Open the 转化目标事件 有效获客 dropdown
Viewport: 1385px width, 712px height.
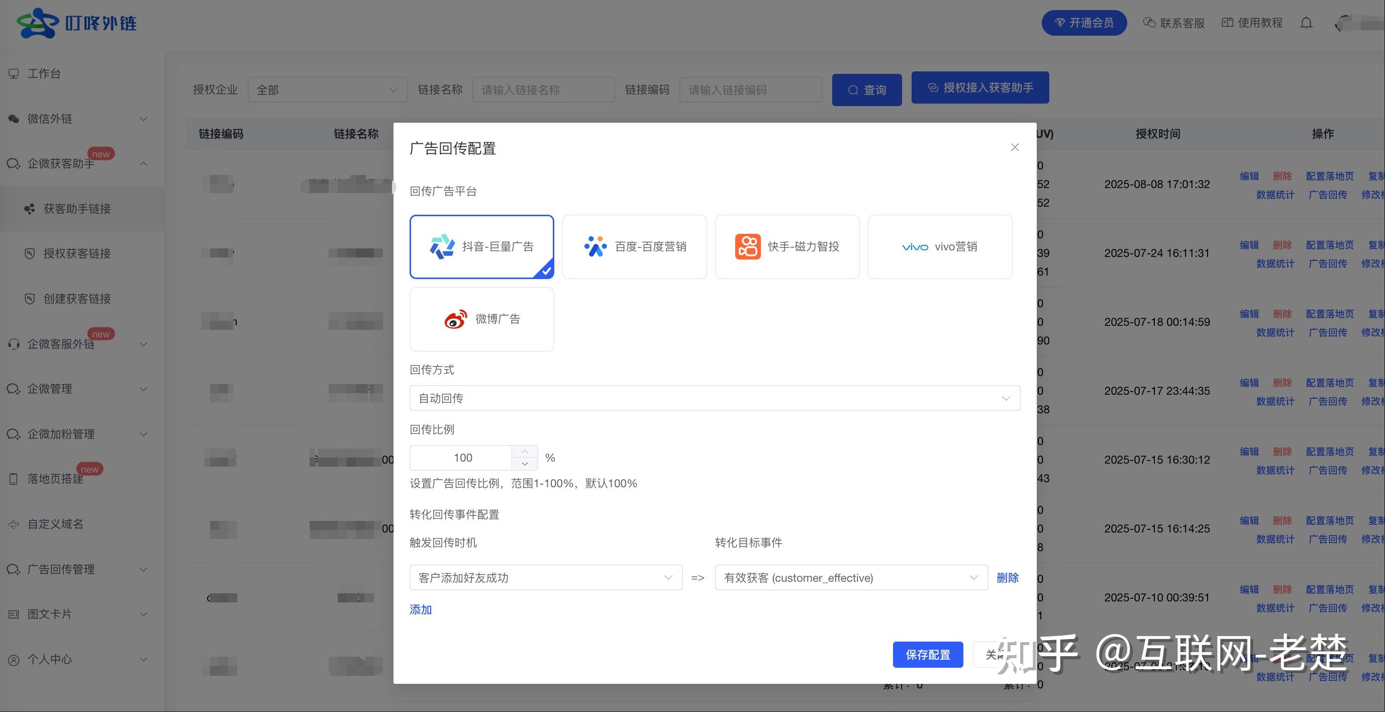tap(851, 578)
